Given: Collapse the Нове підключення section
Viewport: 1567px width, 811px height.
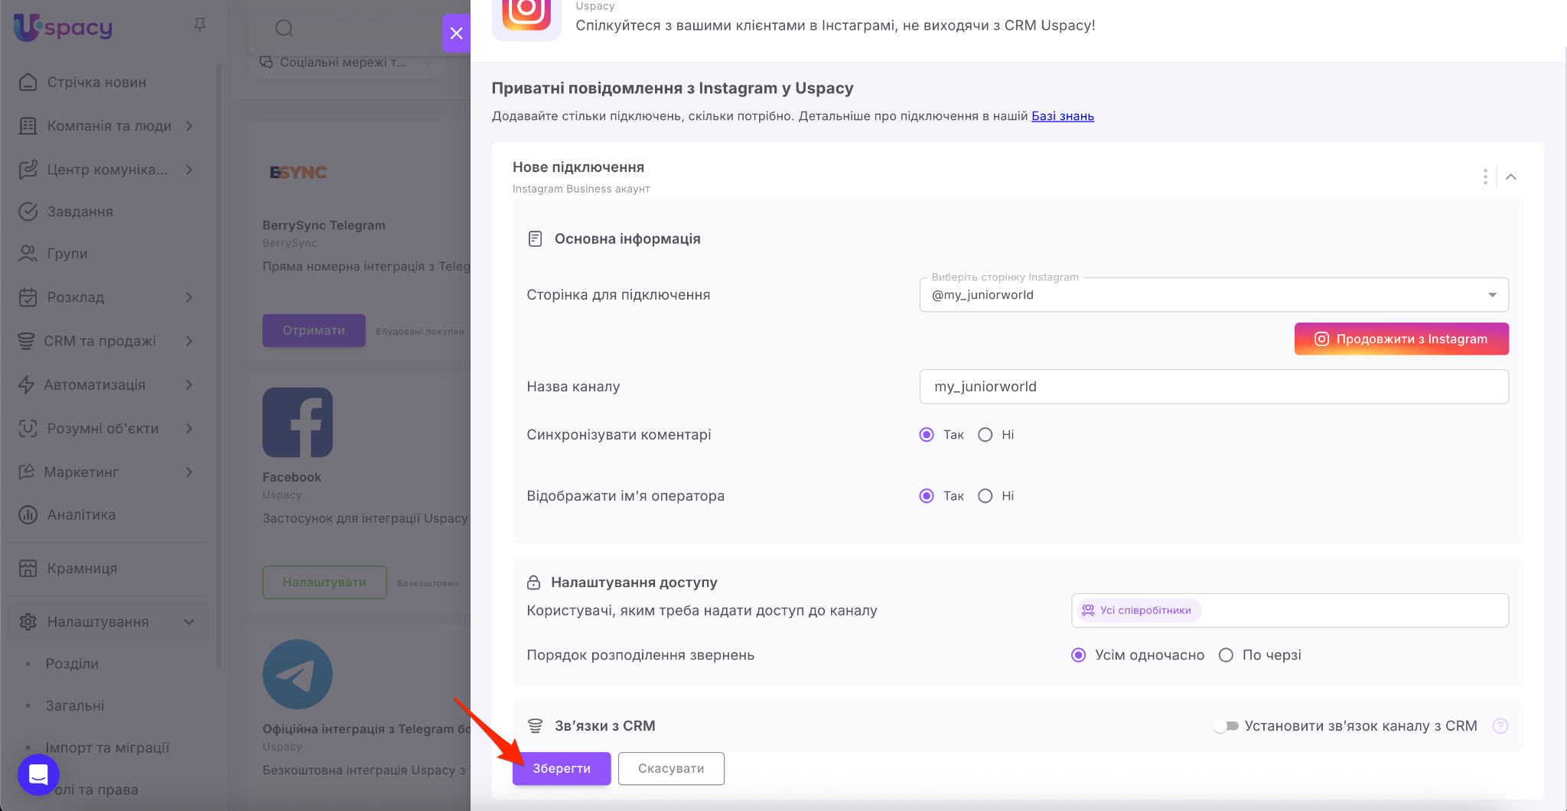Looking at the screenshot, I should click(1511, 177).
